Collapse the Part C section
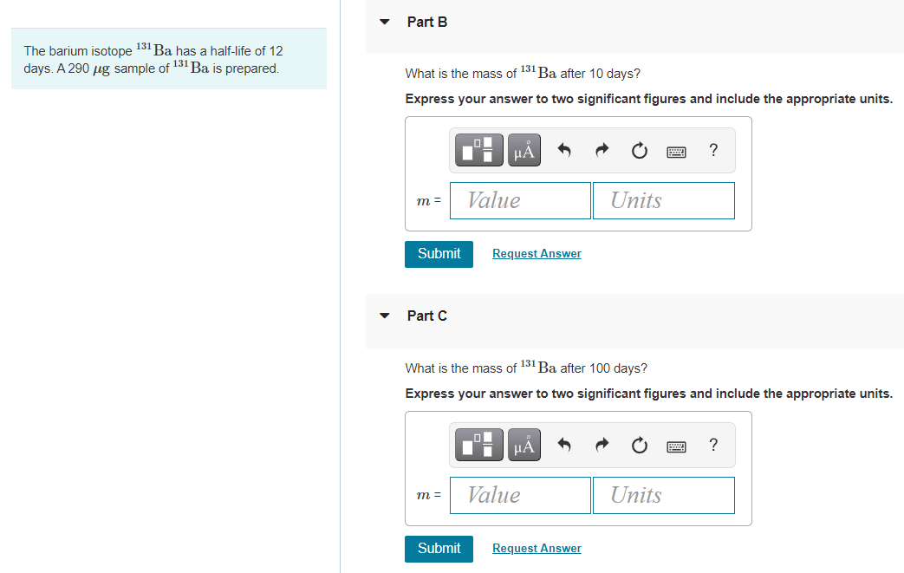The width and height of the screenshot is (904, 573). coord(384,316)
